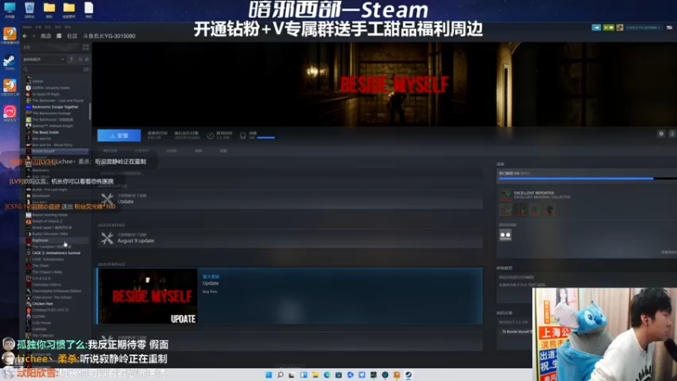This screenshot has width=677, height=381.
Task: Open the Update news entry wrench icon
Action: (107, 199)
